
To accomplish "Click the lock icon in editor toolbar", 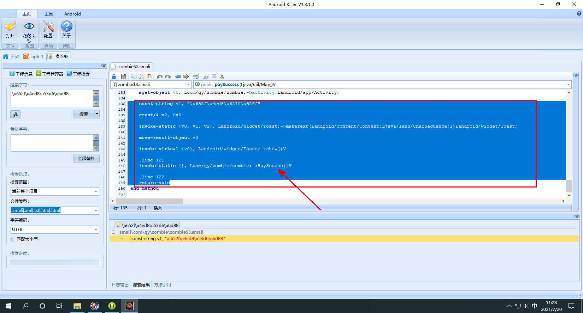I will (x=114, y=76).
